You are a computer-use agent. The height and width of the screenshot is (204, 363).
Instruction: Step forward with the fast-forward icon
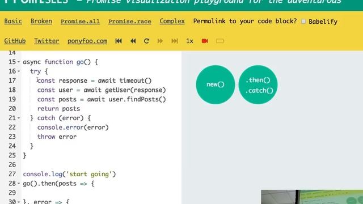(x=160, y=41)
